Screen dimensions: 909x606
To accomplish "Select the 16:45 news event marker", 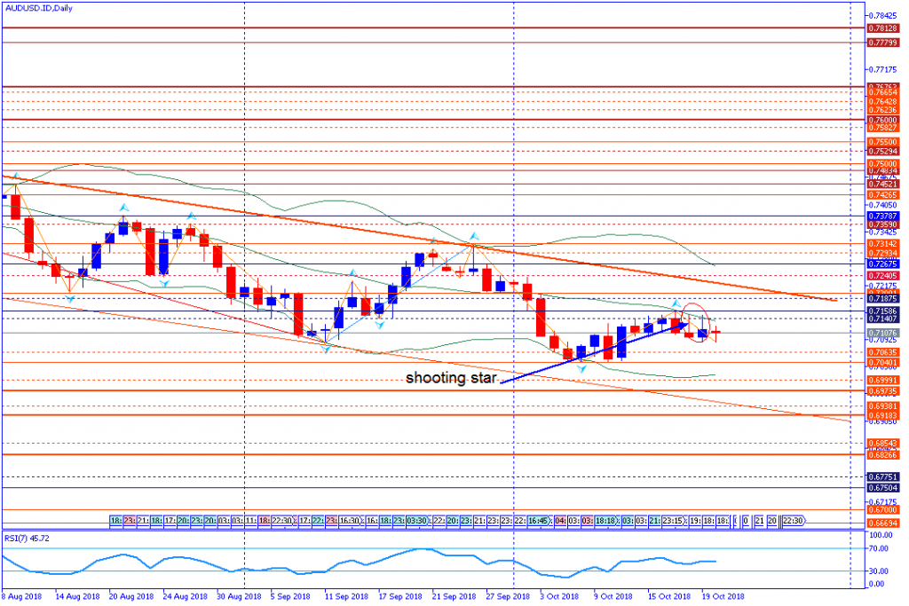I will coord(538,520).
